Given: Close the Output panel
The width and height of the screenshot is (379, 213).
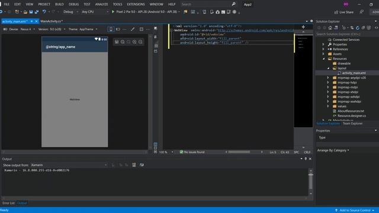Looking at the screenshot, I should tap(310, 159).
